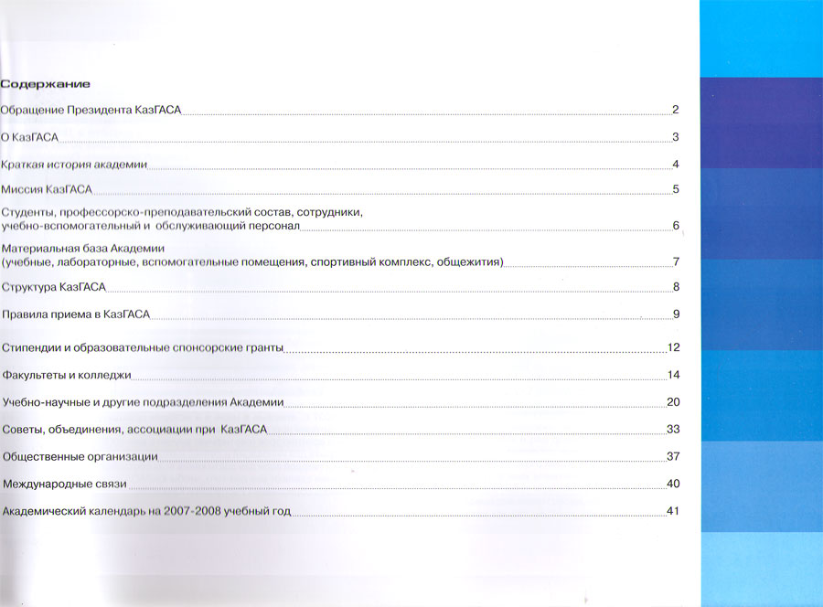Click page number 5
Image resolution: width=823 pixels, height=607 pixels.
coord(676,189)
